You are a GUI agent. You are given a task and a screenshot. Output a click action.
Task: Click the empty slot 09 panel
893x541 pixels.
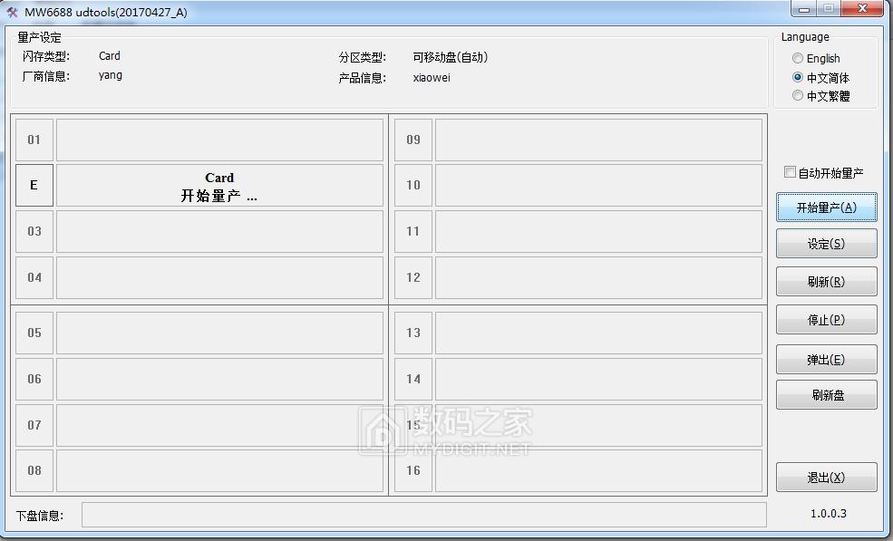[598, 140]
